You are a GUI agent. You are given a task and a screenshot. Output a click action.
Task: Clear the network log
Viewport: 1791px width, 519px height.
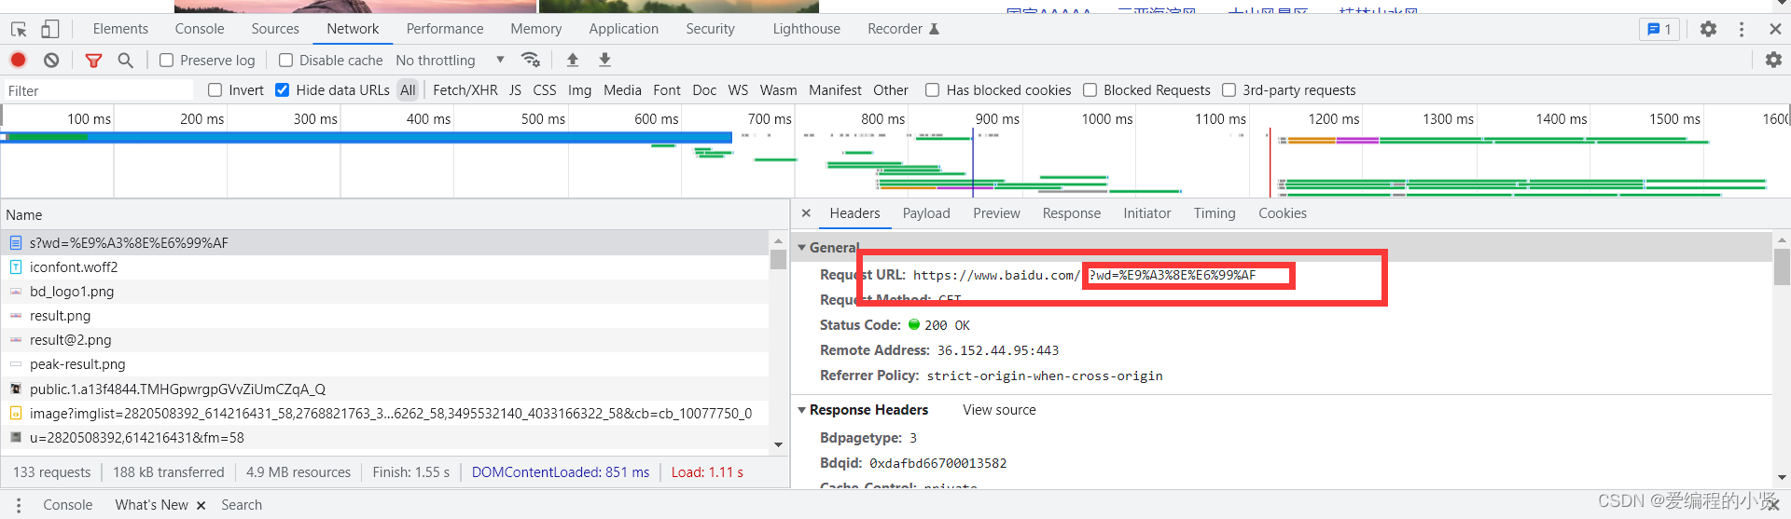tap(51, 60)
